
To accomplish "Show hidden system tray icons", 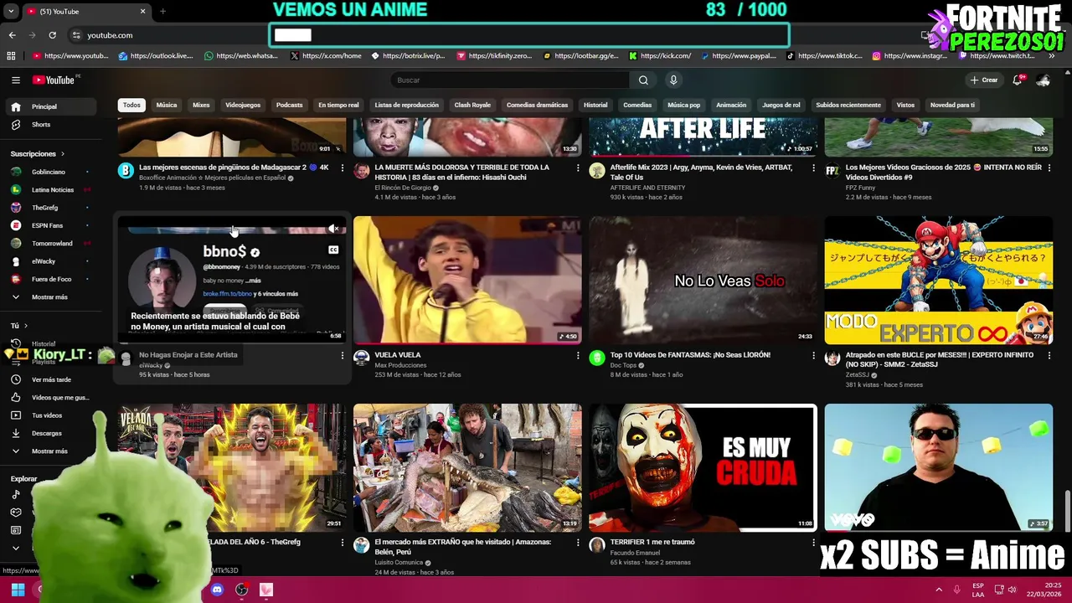I will [x=939, y=590].
